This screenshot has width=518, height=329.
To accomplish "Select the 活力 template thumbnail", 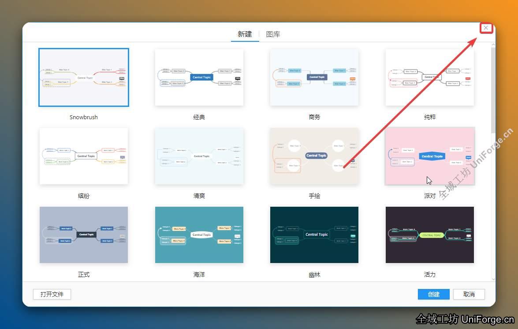I will (430, 235).
